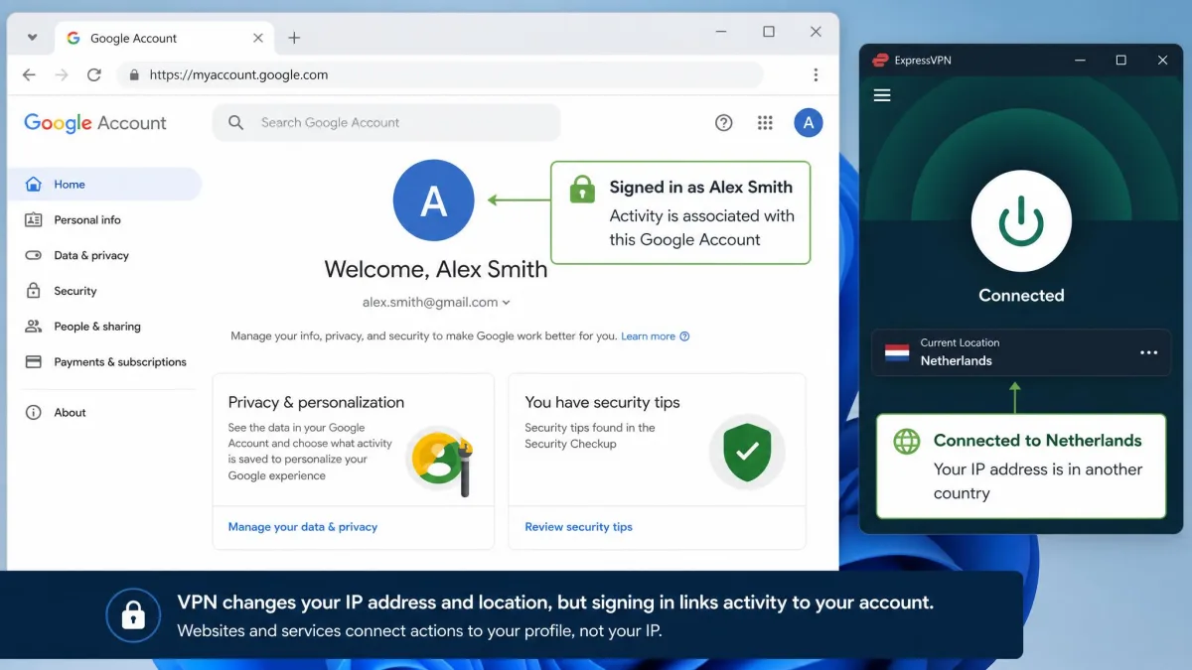Close the Google Account tab
The height and width of the screenshot is (670, 1192).
click(x=258, y=38)
